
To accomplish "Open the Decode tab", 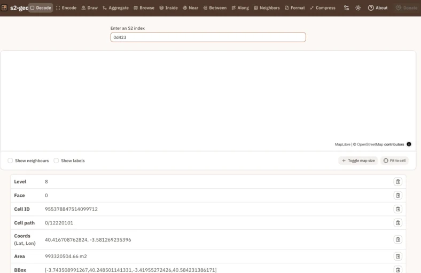I will point(41,8).
